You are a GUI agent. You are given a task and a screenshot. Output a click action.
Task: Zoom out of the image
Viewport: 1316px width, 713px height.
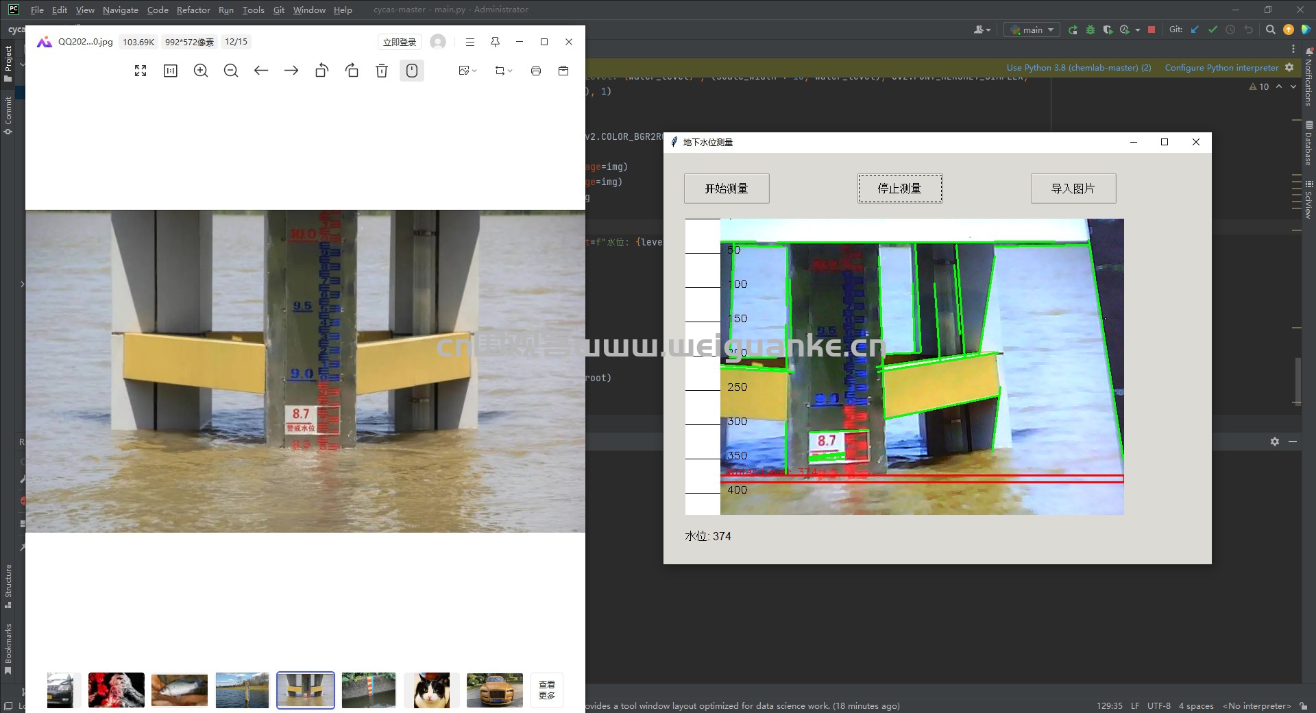(x=231, y=71)
